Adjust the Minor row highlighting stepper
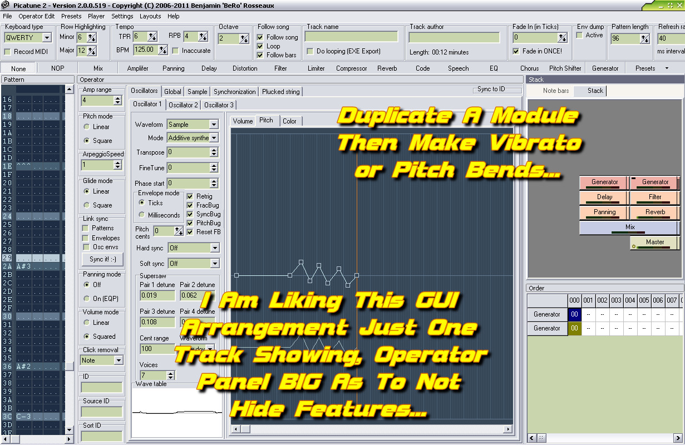The height and width of the screenshot is (445, 685). click(x=92, y=37)
